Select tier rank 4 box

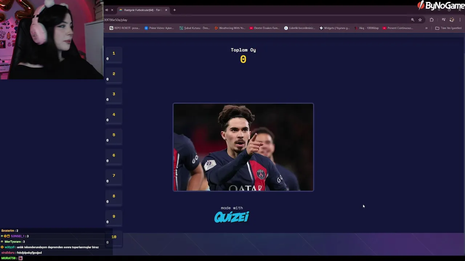click(114, 117)
